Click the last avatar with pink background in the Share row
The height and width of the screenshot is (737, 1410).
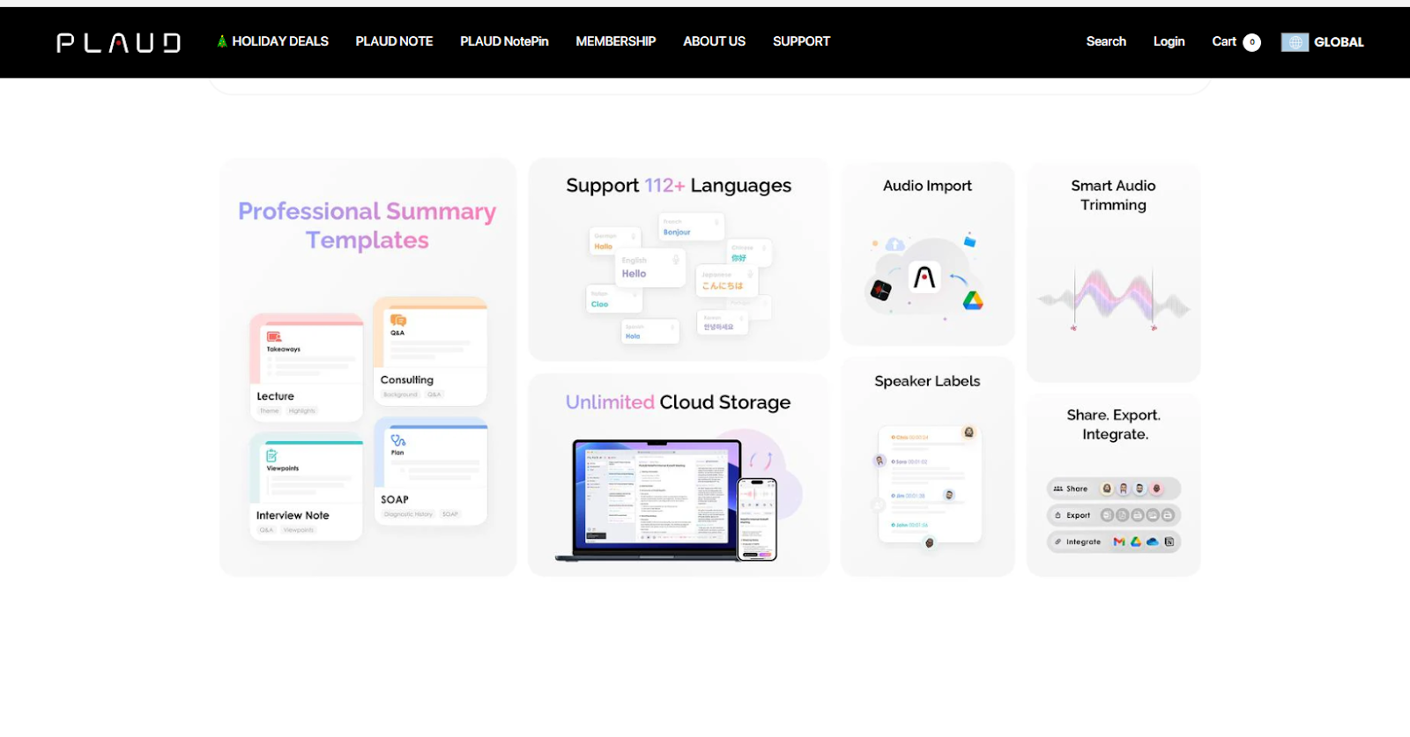tap(1157, 489)
